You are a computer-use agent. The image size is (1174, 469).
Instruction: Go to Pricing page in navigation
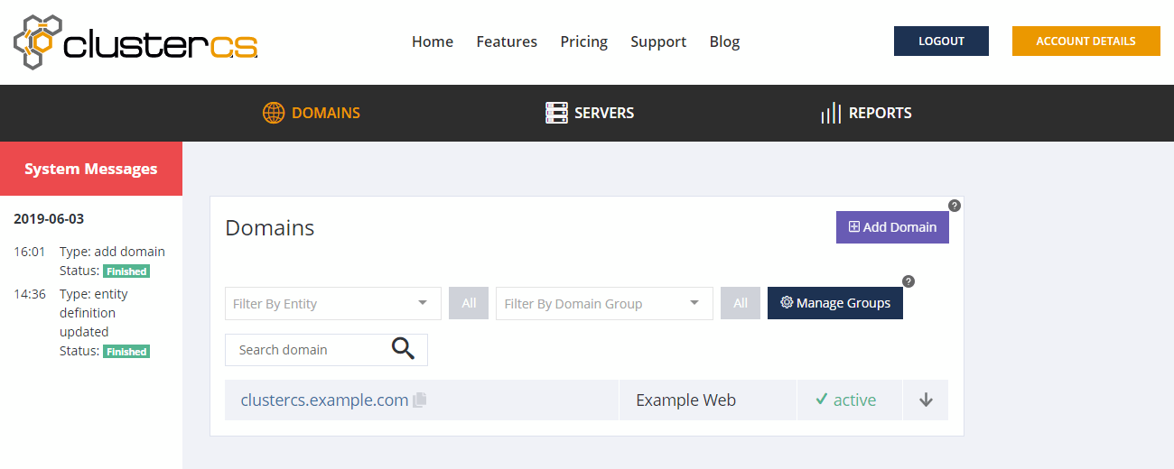(x=583, y=41)
